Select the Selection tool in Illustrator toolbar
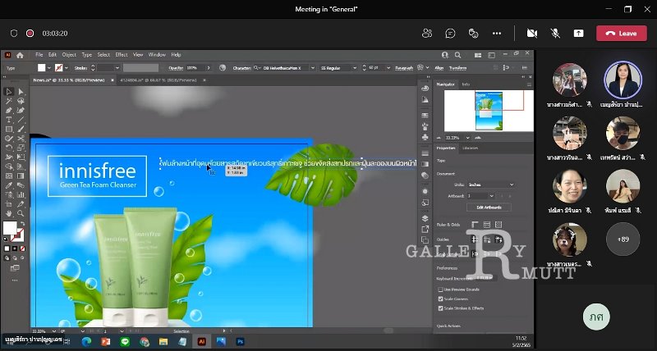The width and height of the screenshot is (657, 351). pyautogui.click(x=9, y=92)
